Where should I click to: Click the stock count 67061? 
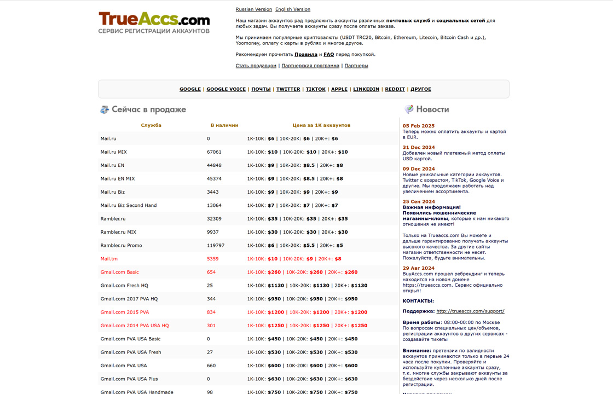[214, 152]
